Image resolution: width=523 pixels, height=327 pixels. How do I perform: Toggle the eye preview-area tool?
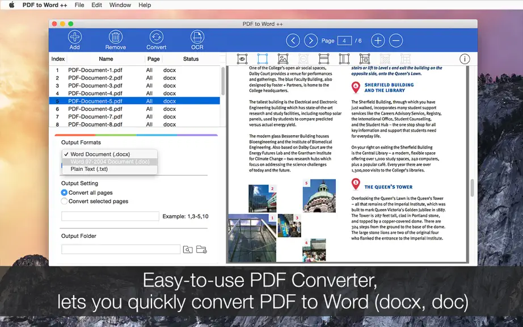[x=242, y=58]
